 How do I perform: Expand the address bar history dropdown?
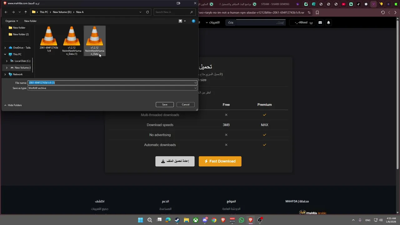(x=140, y=12)
